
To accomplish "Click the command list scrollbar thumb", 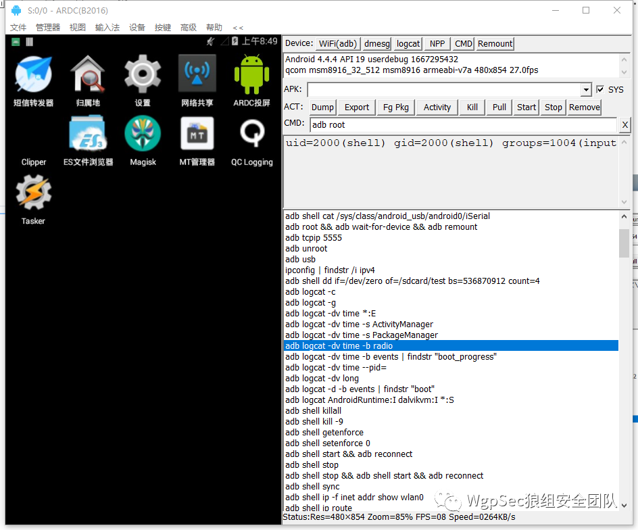I will tap(624, 243).
